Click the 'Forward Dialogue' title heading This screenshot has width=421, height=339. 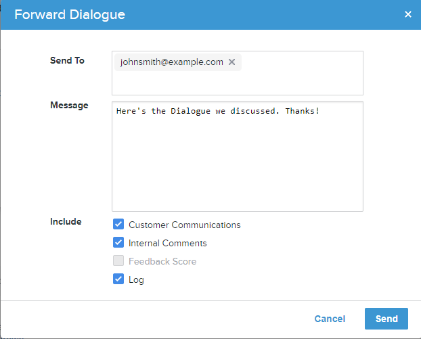pyautogui.click(x=70, y=14)
